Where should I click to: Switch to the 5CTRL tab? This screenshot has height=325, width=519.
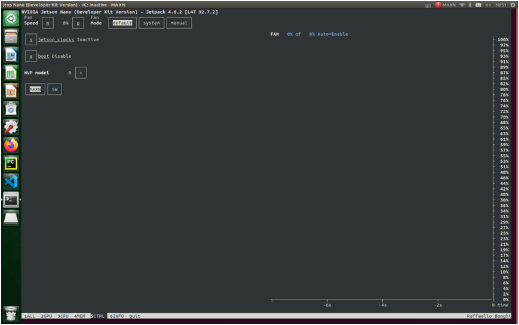click(97, 316)
